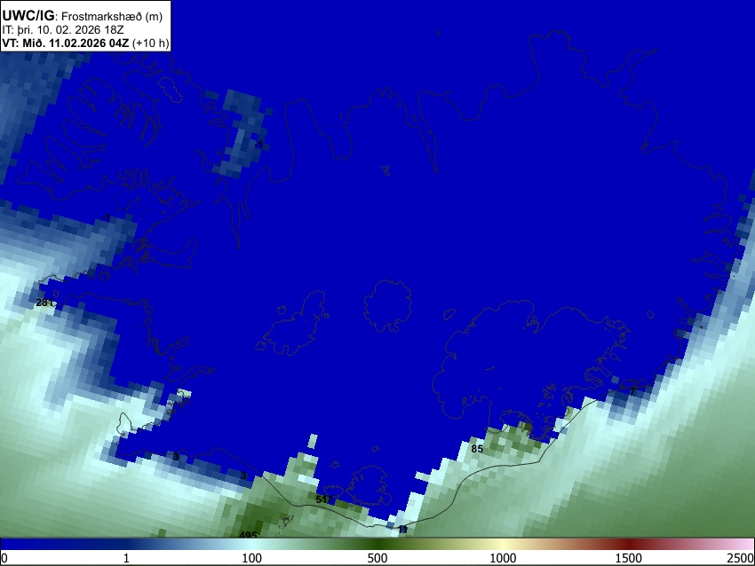The height and width of the screenshot is (566, 755).
Task: Click the initial time line "IT: þri. 10. 02. 2026 18Z"
Action: point(63,30)
